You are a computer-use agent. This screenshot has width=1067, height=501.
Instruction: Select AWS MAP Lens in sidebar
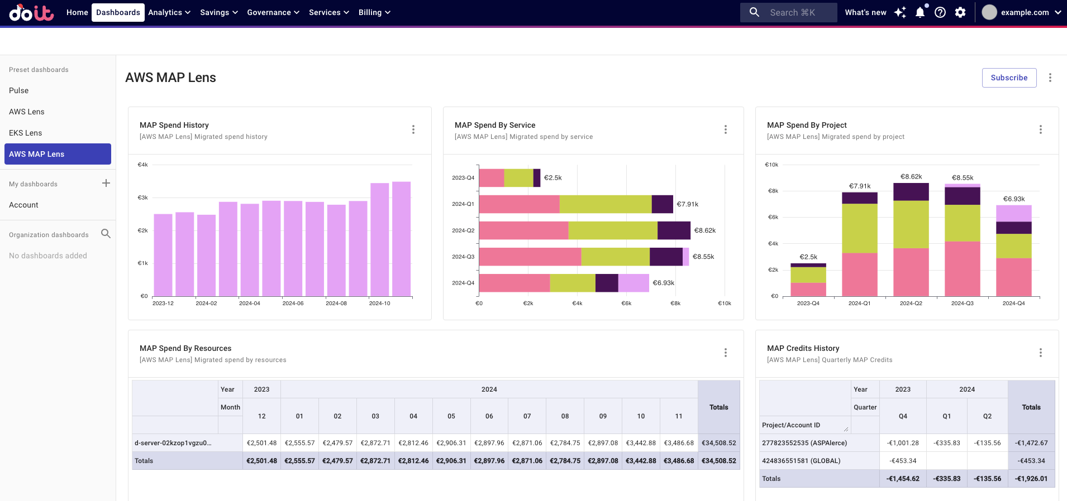58,154
